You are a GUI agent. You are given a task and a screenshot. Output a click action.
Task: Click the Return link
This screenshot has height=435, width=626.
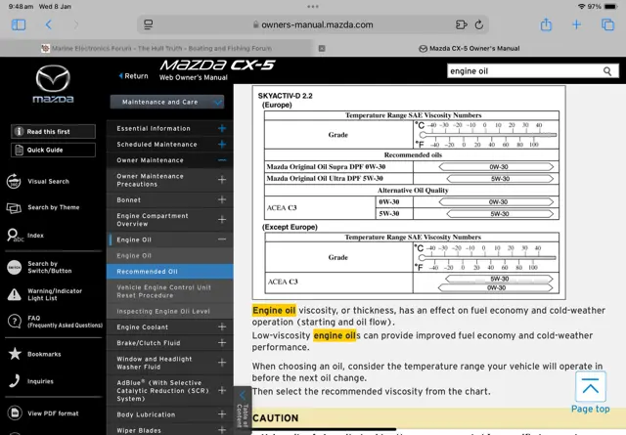pos(134,75)
